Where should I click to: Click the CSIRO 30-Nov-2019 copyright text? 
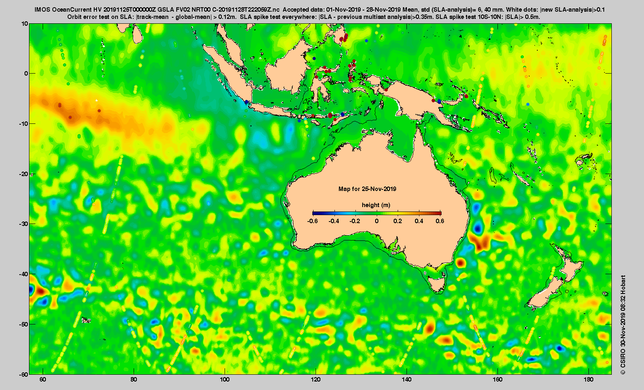click(x=623, y=325)
